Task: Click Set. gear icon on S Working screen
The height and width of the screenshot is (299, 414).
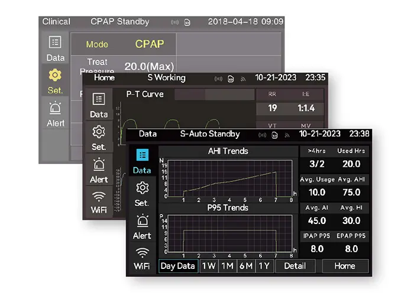Action: (99, 137)
